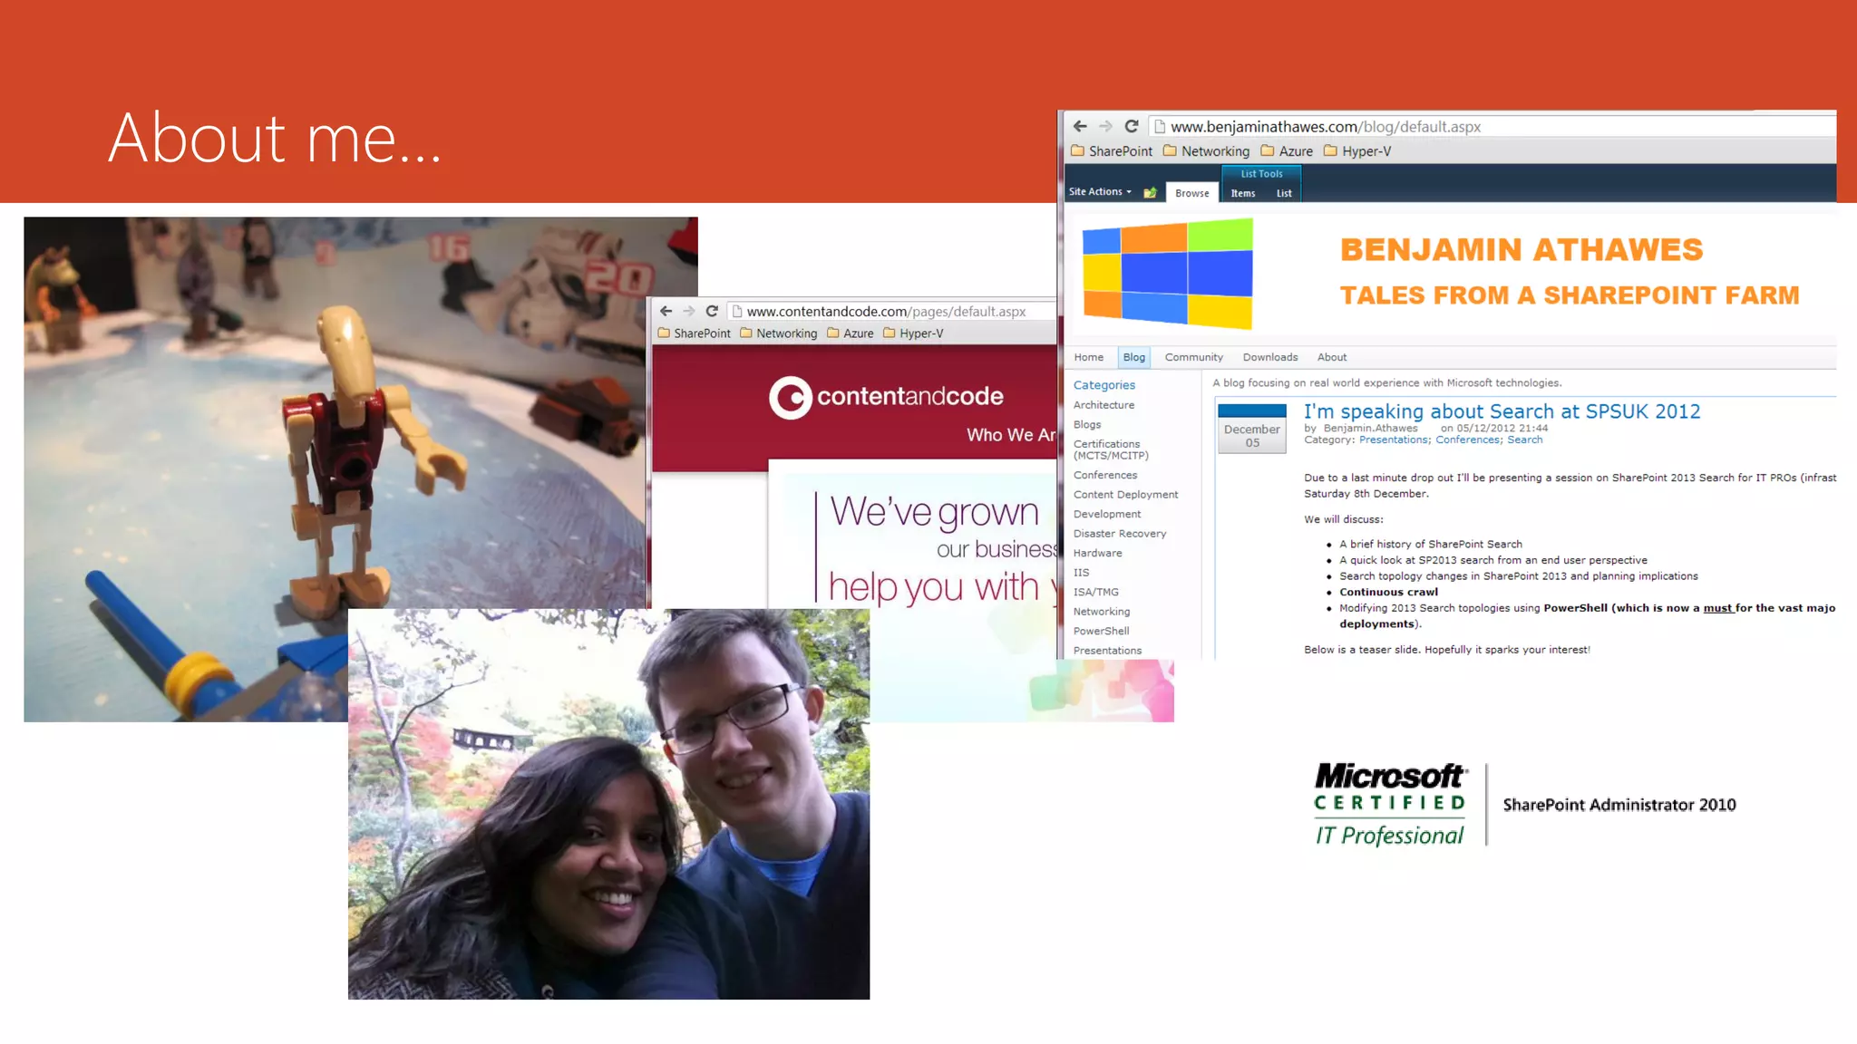Image resolution: width=1857 pixels, height=1044 pixels.
Task: Open the Hyper-V bookmark folder in the blog browser
Action: [1356, 151]
